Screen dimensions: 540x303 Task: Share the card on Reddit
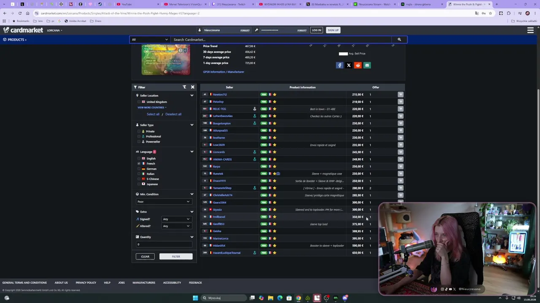click(358, 65)
